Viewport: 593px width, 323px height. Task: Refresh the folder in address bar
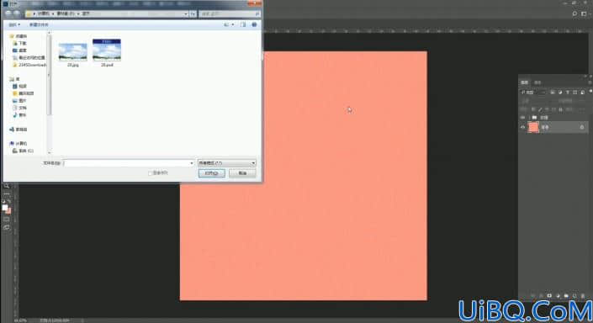pyautogui.click(x=193, y=13)
